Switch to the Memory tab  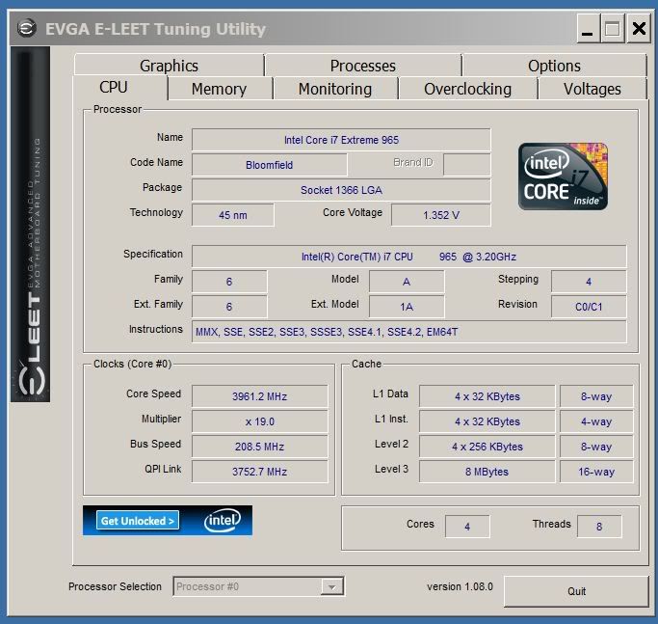(219, 89)
